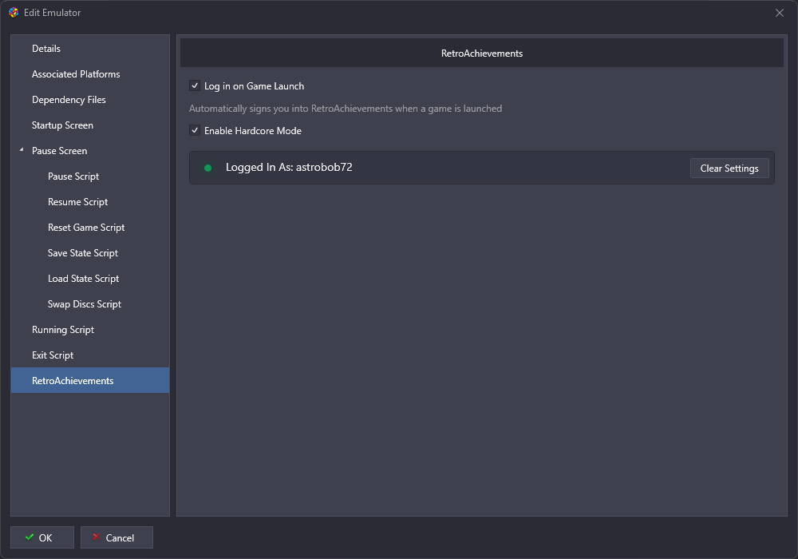Go to Running Script section
Screen dimensions: 798x559
(x=90, y=329)
